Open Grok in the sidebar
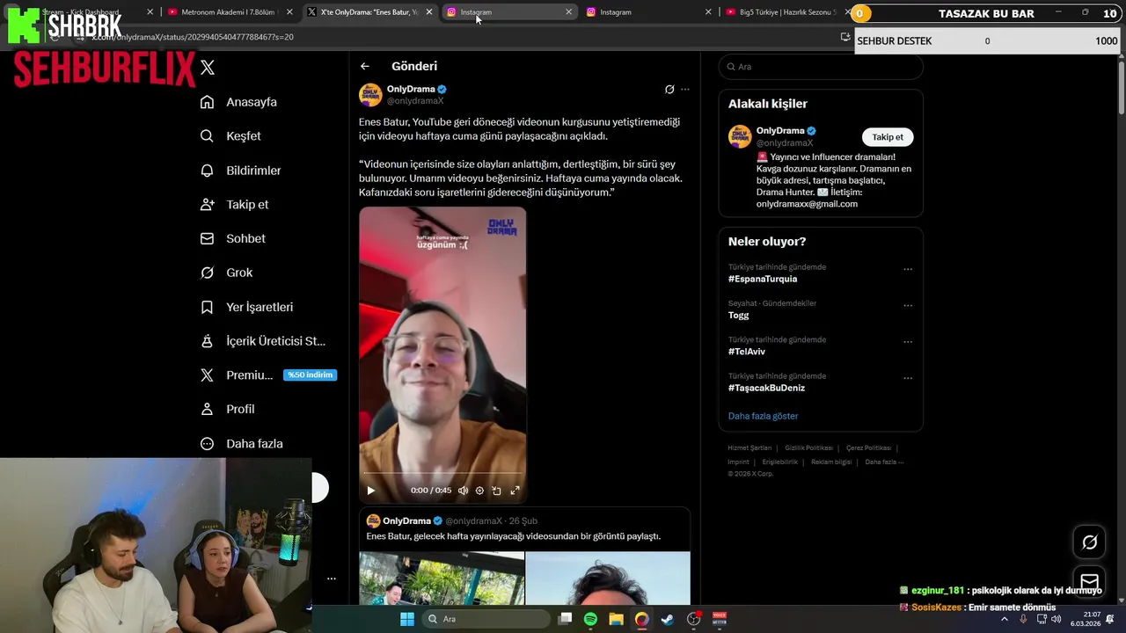This screenshot has height=633, width=1126. [226, 273]
